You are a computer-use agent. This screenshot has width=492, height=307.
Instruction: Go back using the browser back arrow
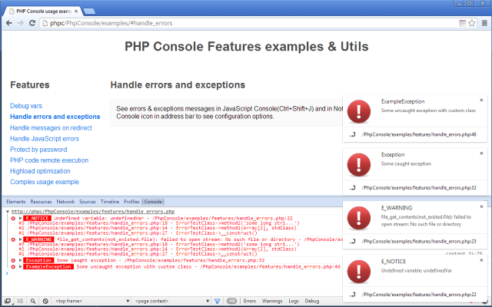[9, 23]
